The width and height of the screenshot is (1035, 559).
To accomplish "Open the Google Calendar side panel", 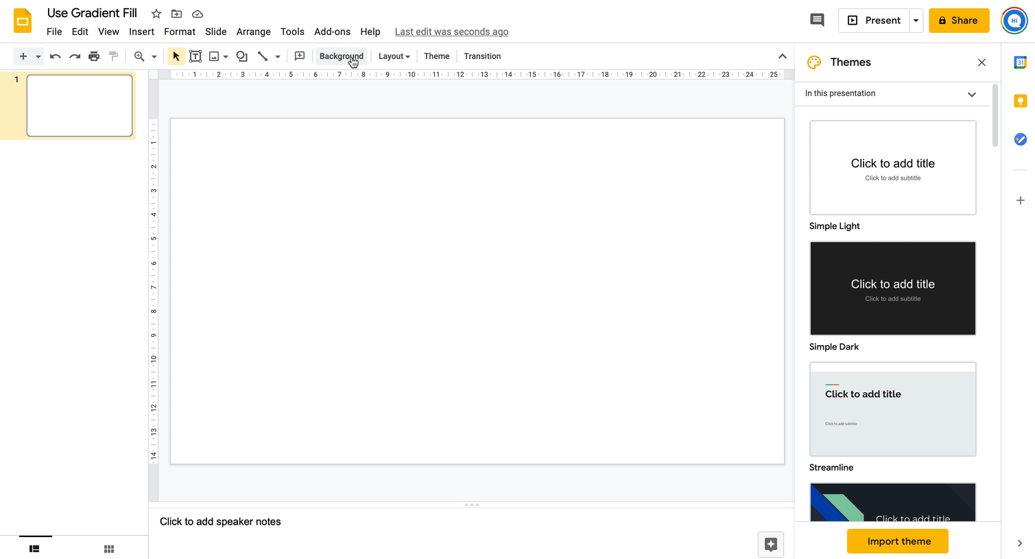I will pos(1020,62).
